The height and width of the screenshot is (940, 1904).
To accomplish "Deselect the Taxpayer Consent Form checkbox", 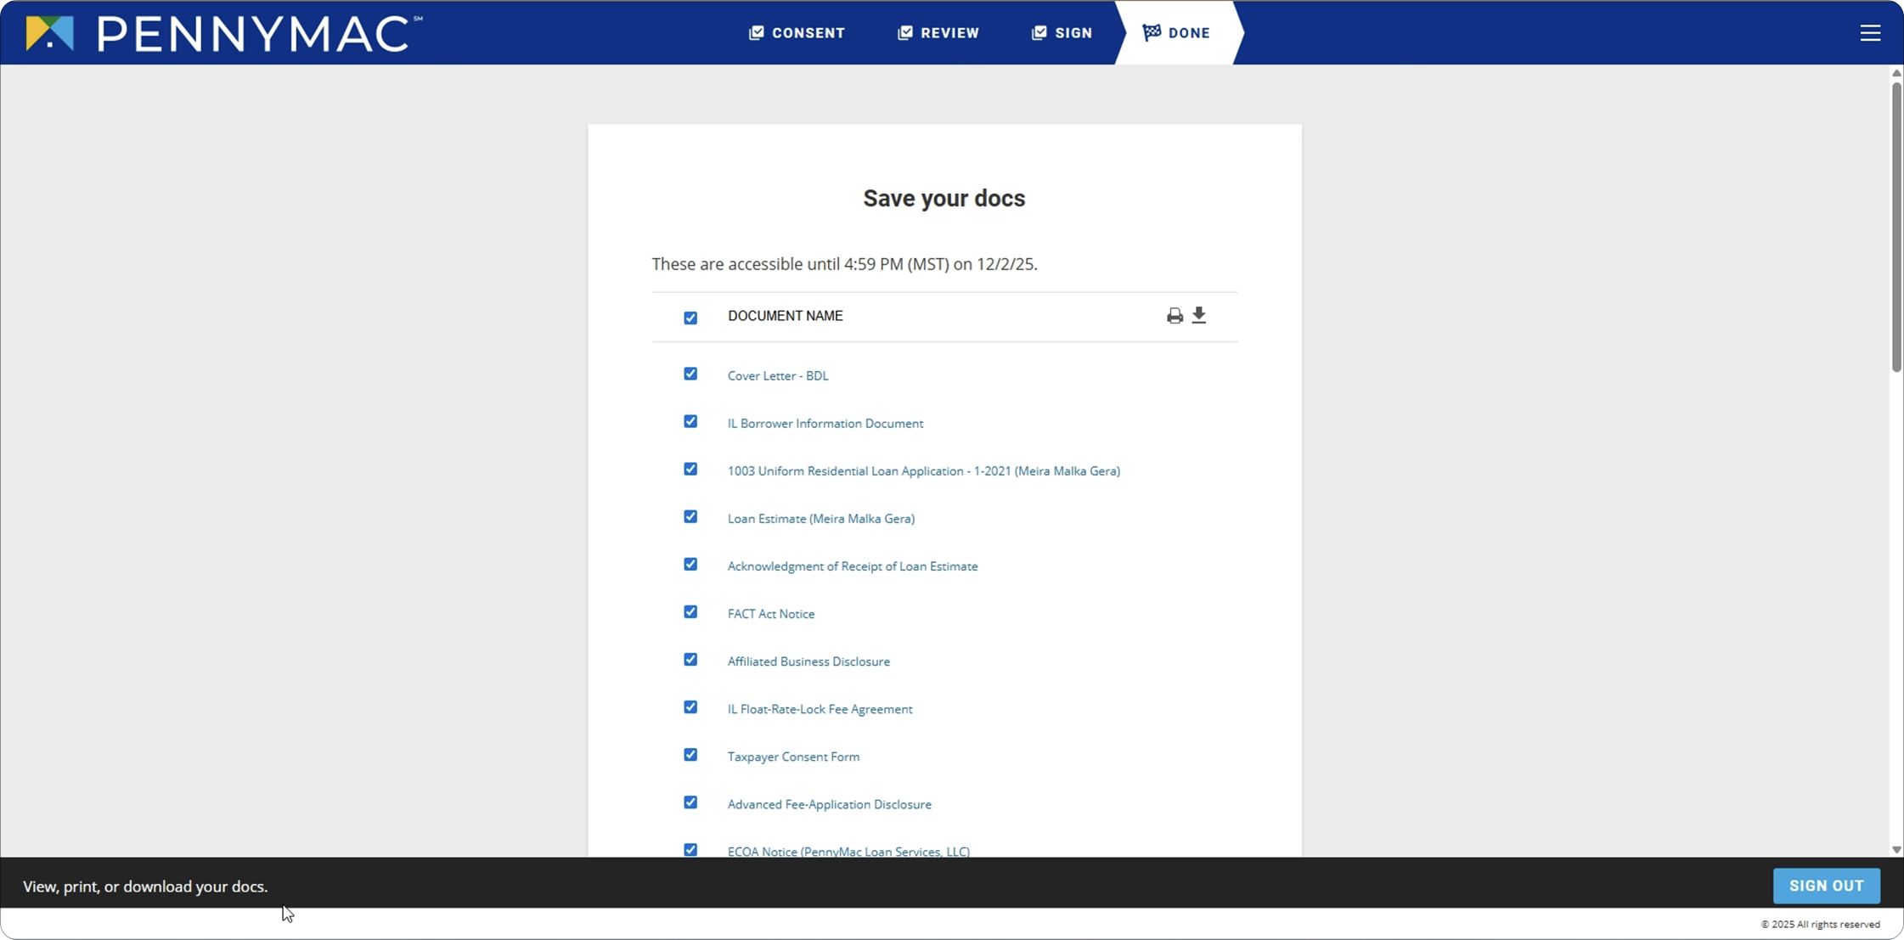I will coord(690,755).
